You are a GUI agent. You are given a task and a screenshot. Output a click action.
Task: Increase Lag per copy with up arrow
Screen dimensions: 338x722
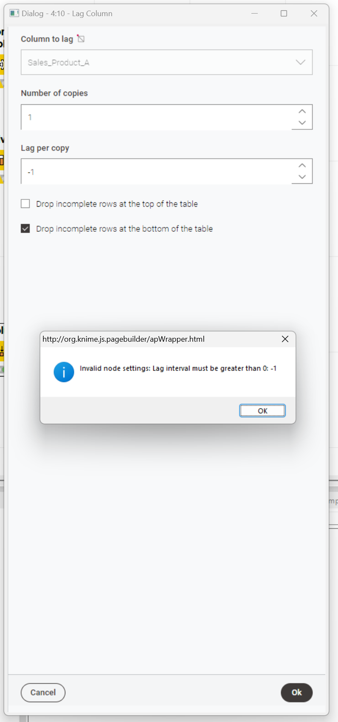(302, 166)
